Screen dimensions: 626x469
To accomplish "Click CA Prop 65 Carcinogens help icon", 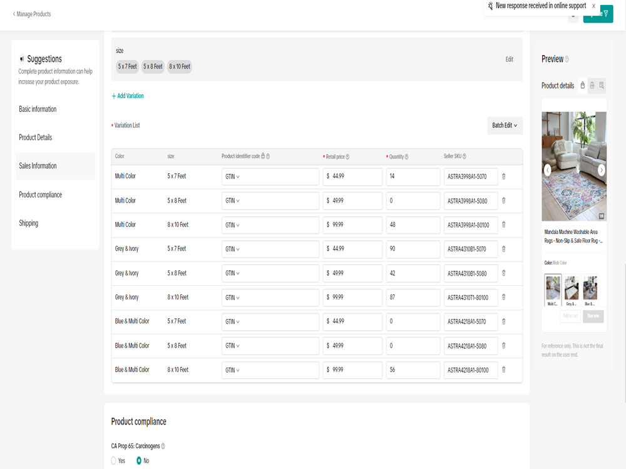I will coord(163,446).
